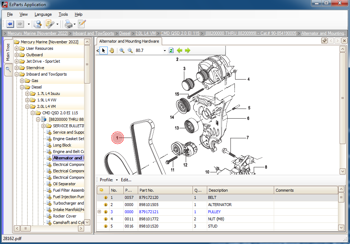Zoom out of the parts diagram
Screen dimensions: 350x244
tap(130, 51)
